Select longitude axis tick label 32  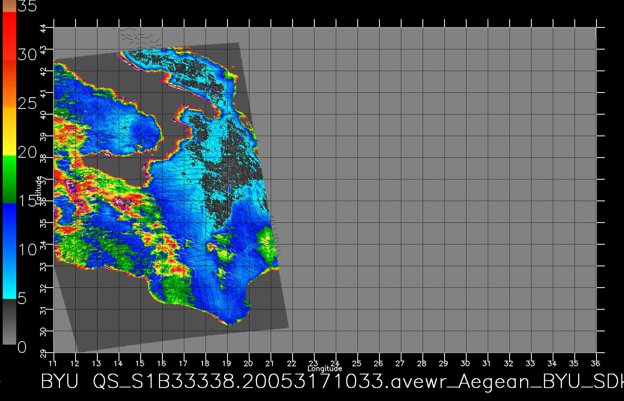point(509,363)
